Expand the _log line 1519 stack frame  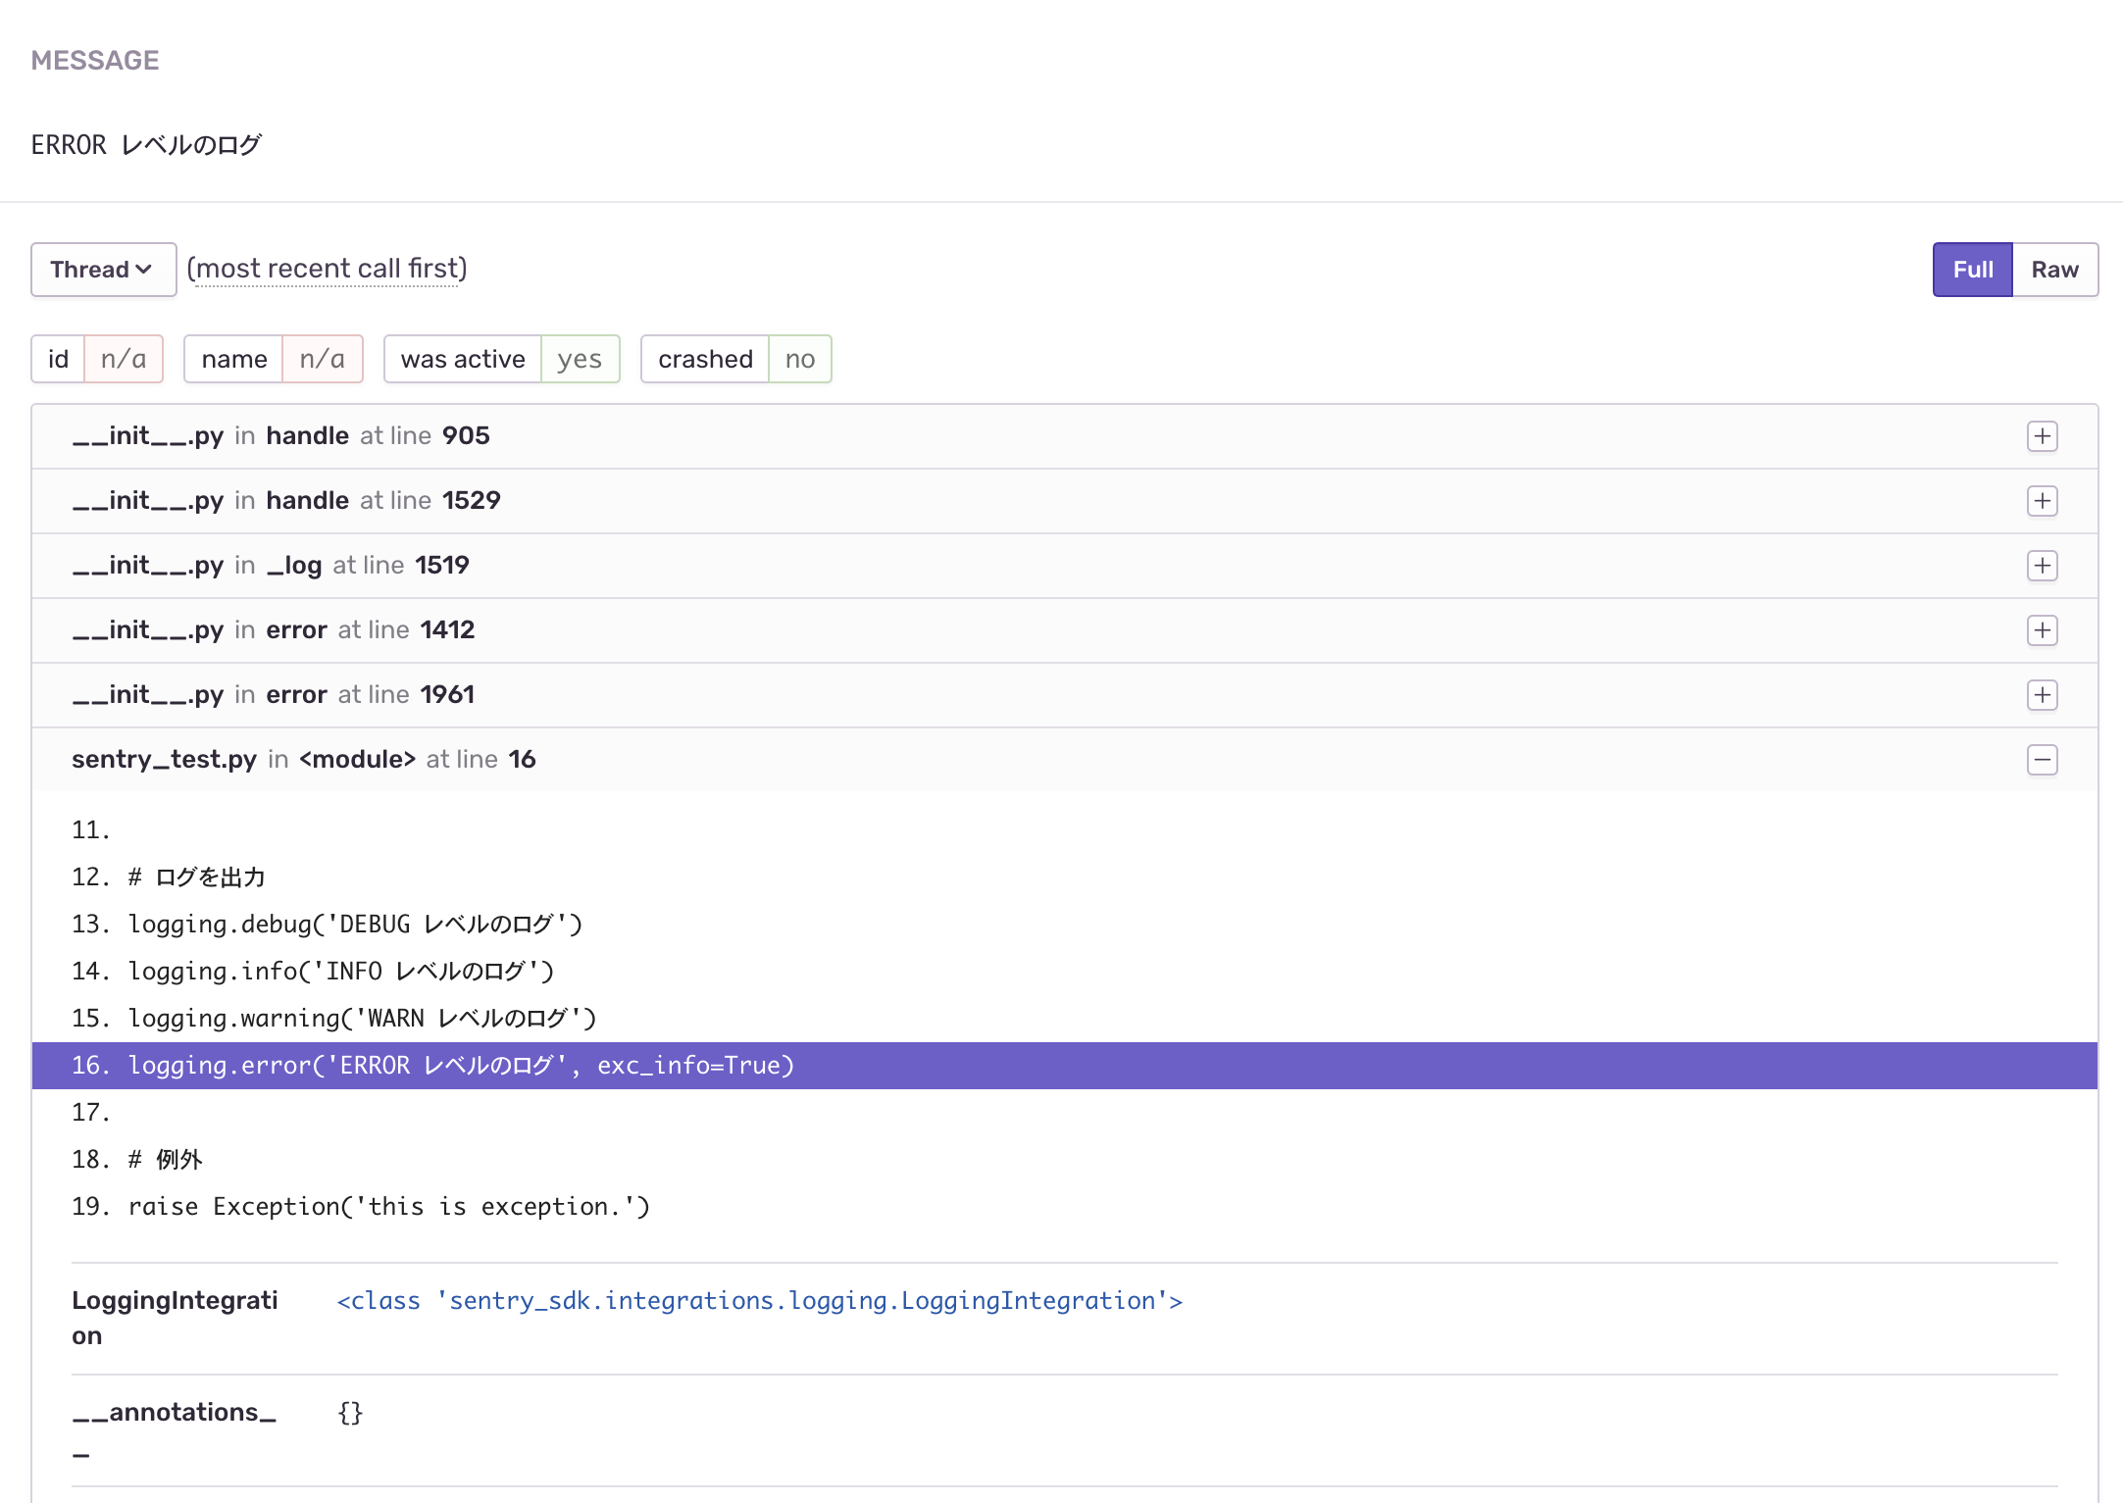coord(2042,566)
